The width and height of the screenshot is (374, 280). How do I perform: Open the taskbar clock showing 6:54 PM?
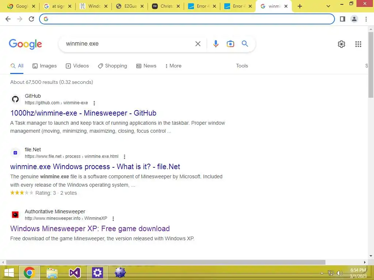[x=358, y=273]
